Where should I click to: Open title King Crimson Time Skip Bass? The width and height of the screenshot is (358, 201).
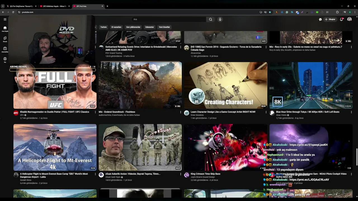point(205,174)
